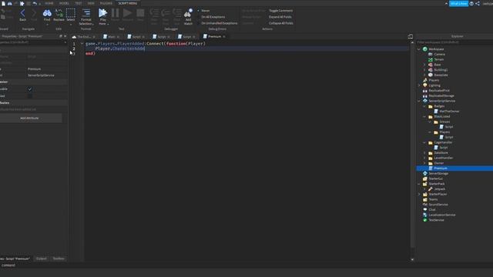
Task: Collapse the Workspace tree node
Action: coord(419,49)
